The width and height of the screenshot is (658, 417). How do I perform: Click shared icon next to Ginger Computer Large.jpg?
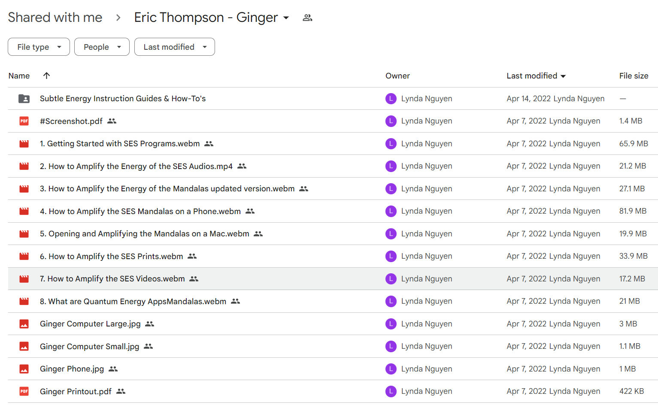(x=150, y=324)
